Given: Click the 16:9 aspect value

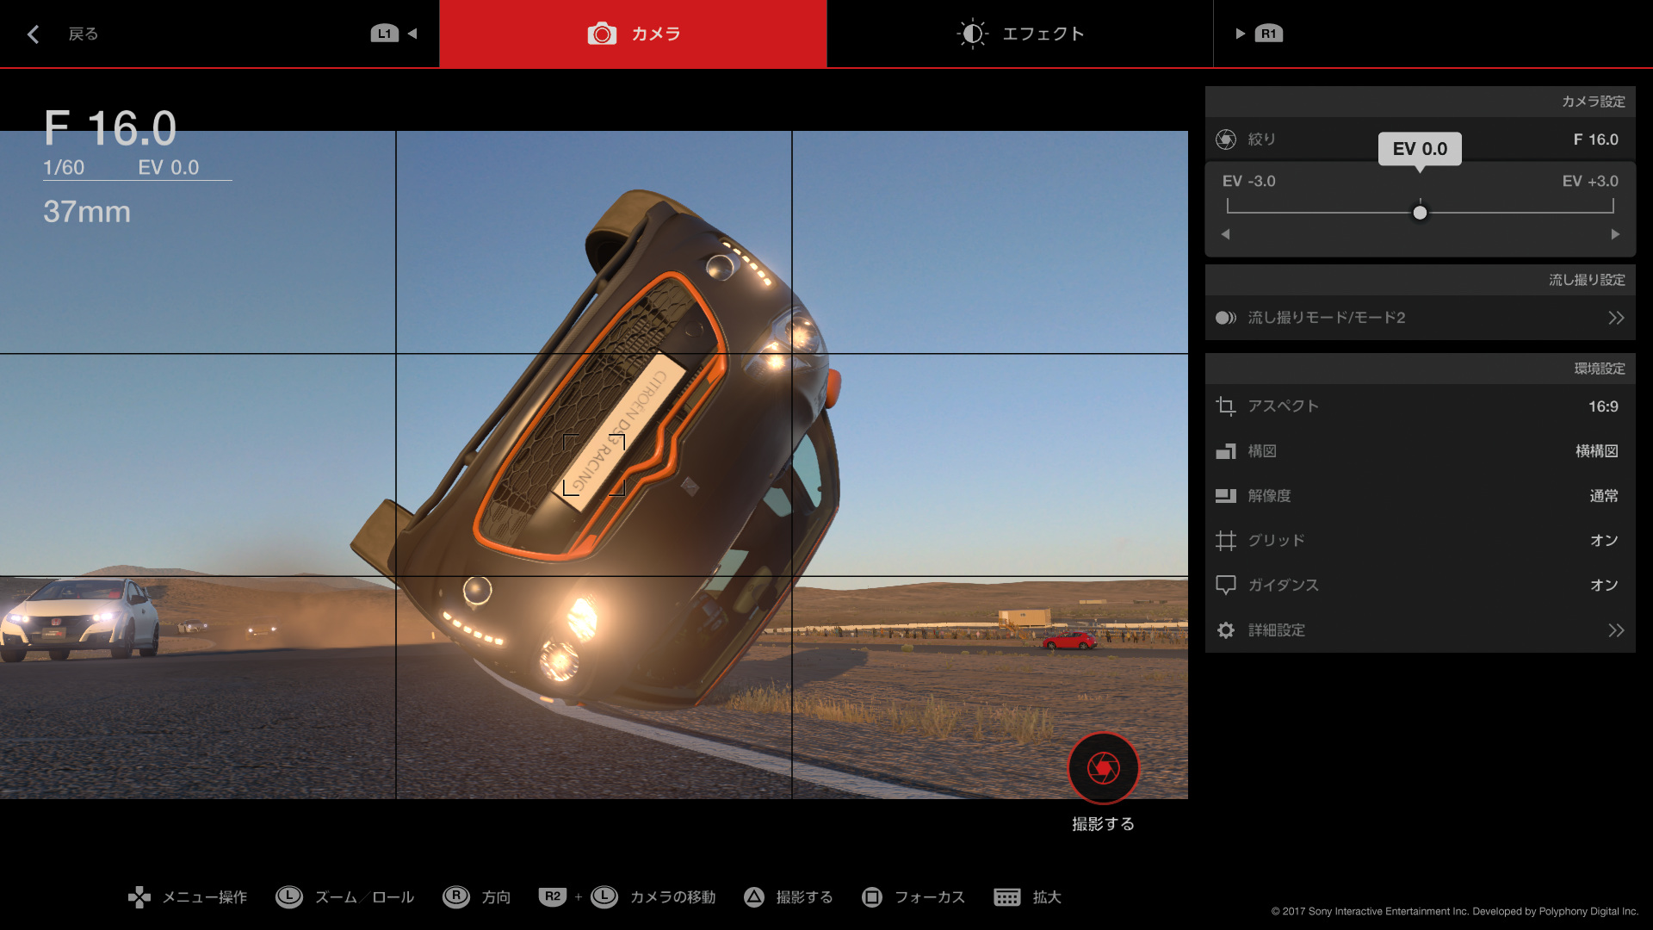Looking at the screenshot, I should click(x=1603, y=406).
